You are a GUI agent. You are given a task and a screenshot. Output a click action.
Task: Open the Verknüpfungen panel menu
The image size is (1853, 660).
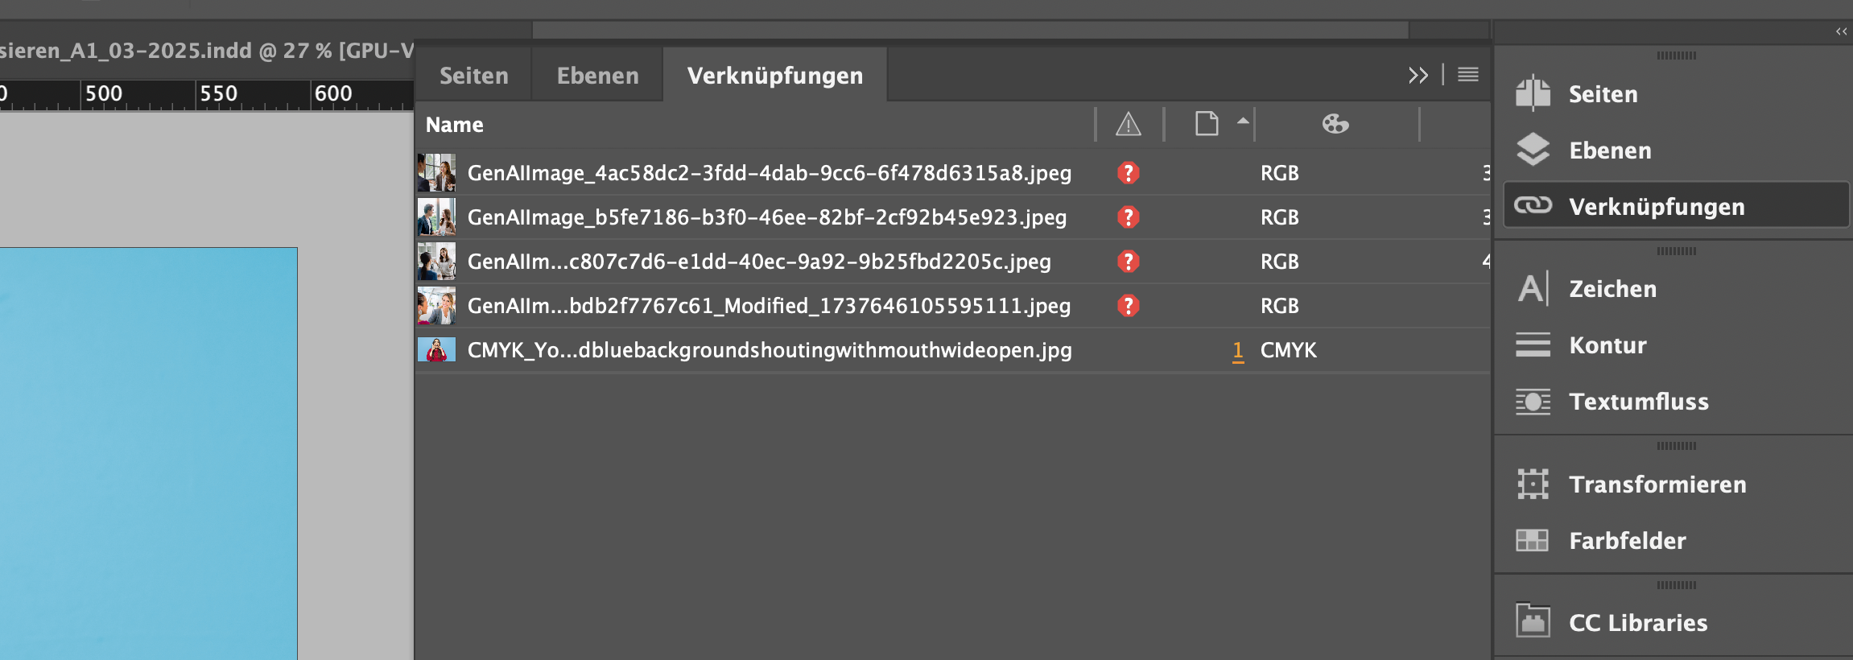pyautogui.click(x=1468, y=74)
